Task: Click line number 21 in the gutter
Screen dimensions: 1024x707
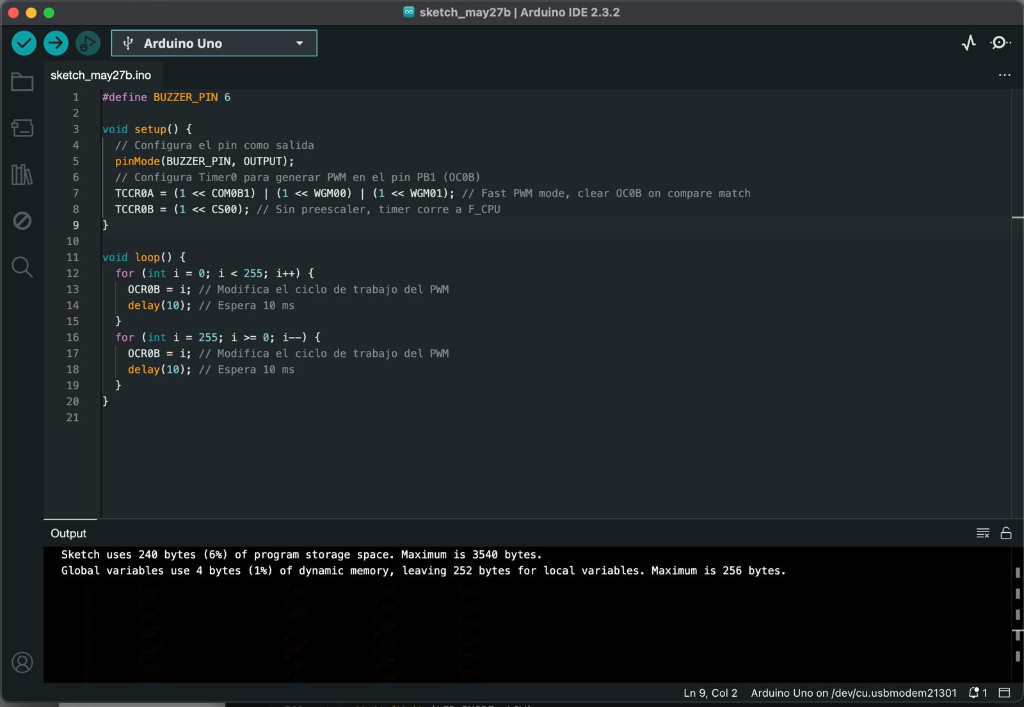Action: coord(73,418)
